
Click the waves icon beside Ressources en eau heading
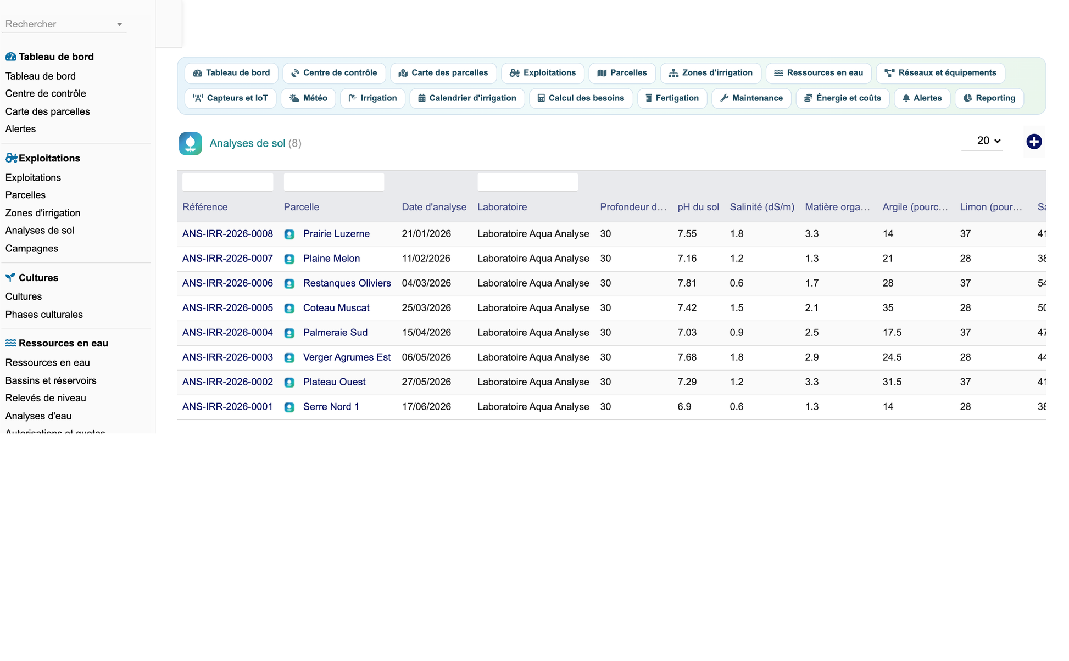10,343
